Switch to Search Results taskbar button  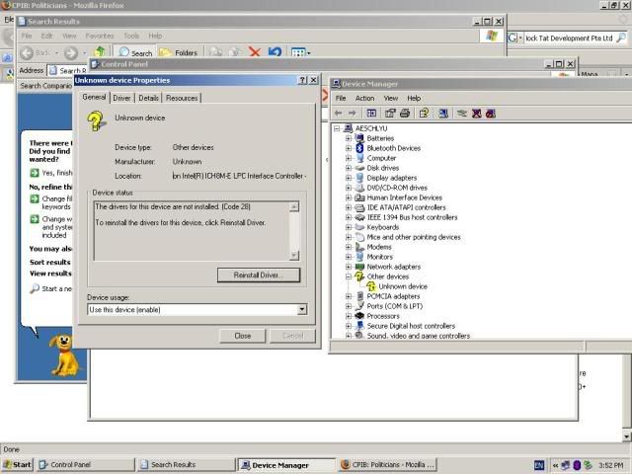186,465
